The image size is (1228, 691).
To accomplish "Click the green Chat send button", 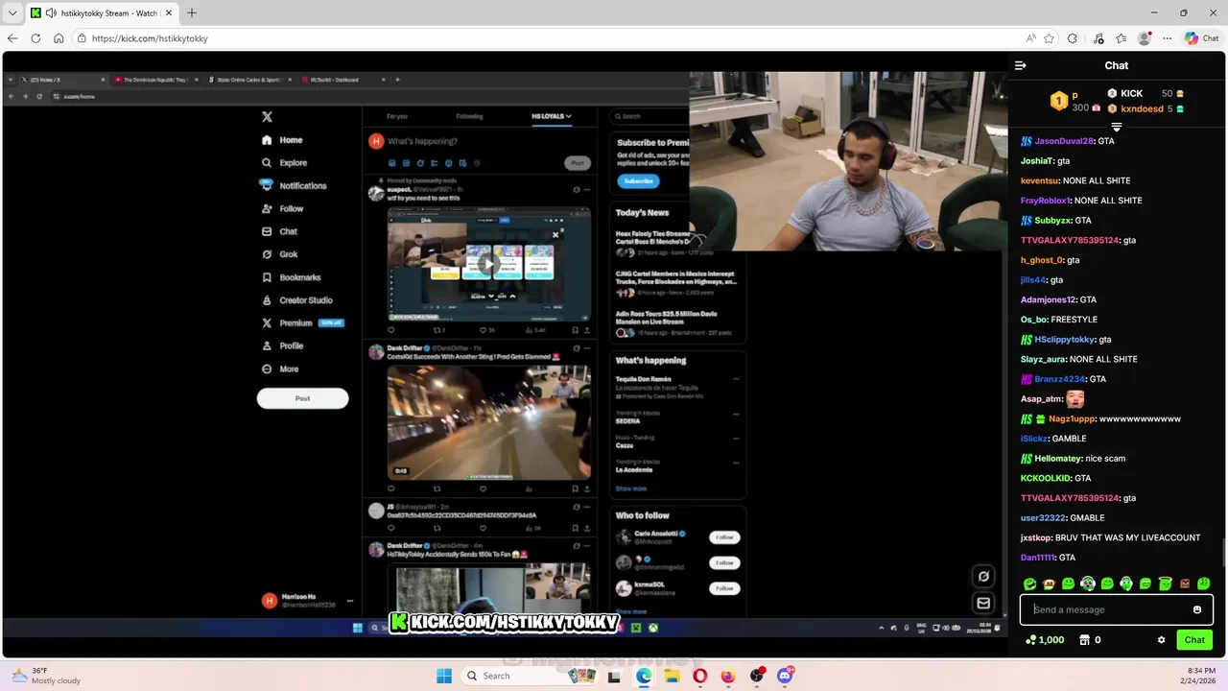I will (1194, 640).
